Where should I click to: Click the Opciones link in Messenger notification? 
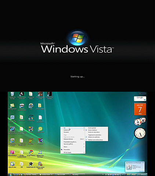pyautogui.click(x=141, y=171)
